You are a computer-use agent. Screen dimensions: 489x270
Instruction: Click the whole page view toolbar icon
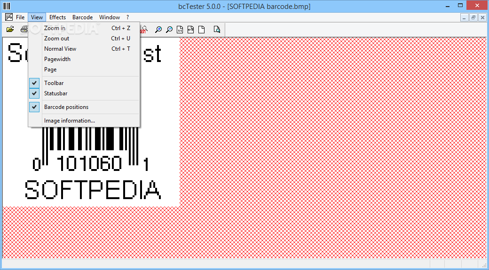201,30
